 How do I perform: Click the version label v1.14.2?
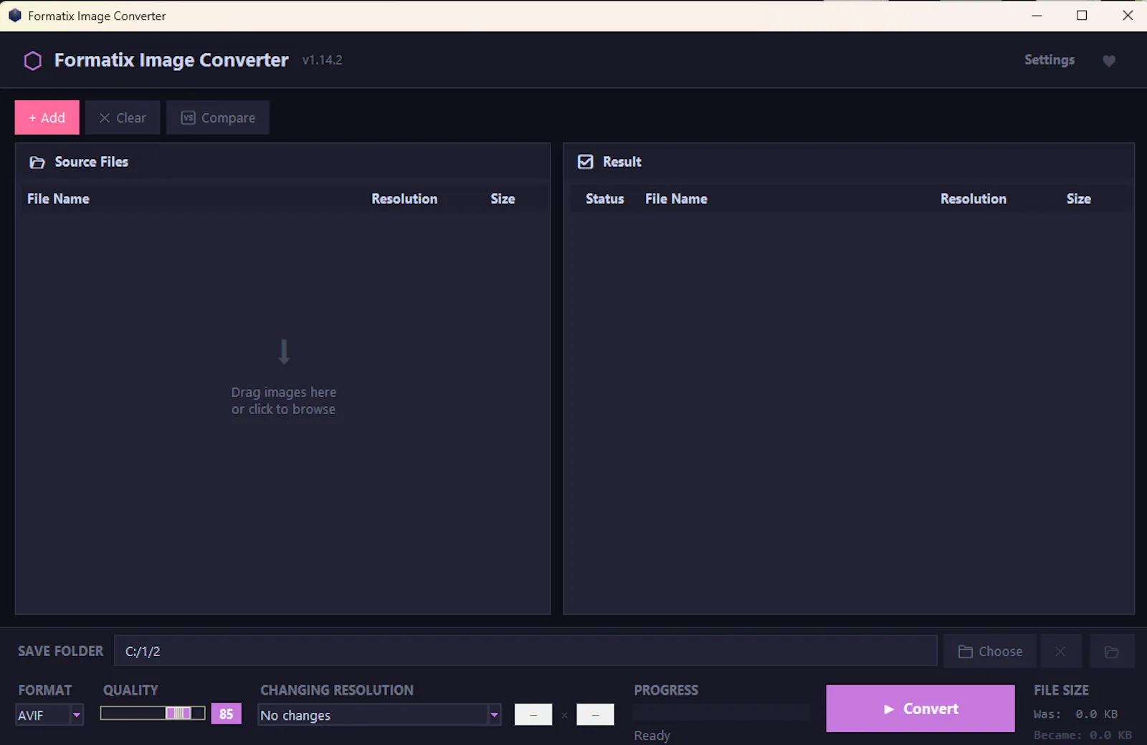click(x=322, y=60)
